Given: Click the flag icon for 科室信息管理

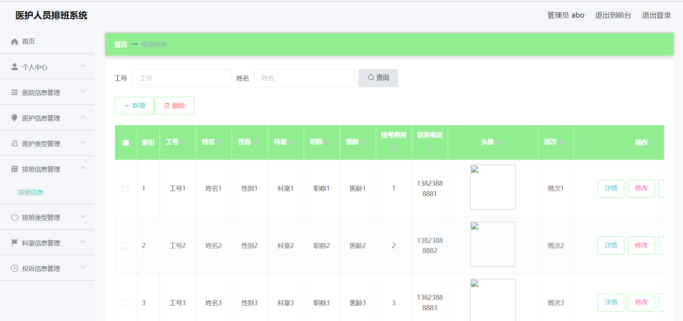Looking at the screenshot, I should point(14,243).
